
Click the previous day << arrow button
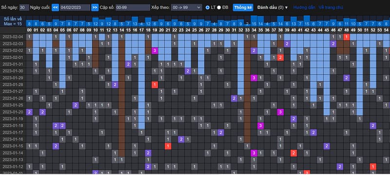pyautogui.click(x=55, y=7)
